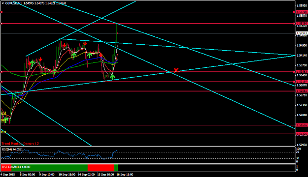Click the 1.51646 red price tag
The image size is (308, 177).
coord(302,125)
